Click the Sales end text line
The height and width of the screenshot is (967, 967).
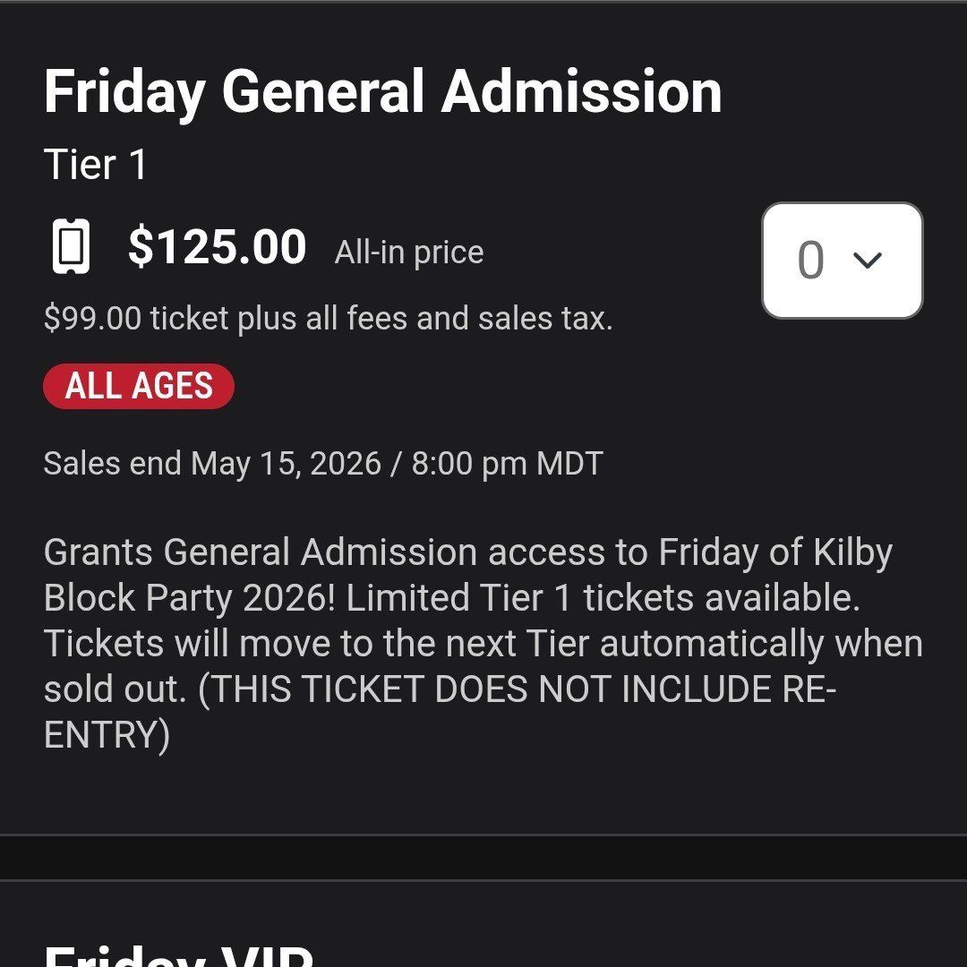(322, 464)
